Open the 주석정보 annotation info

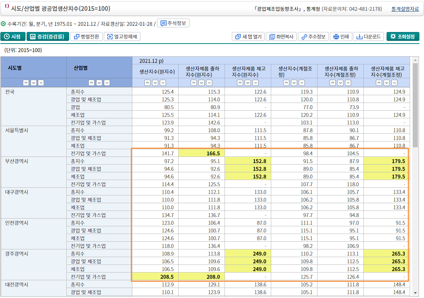pyautogui.click(x=173, y=24)
